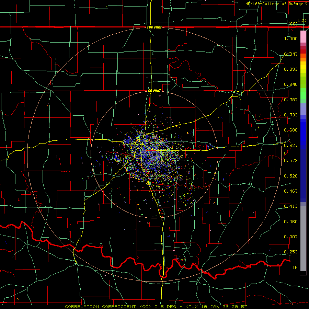309x309 pixels.
Task: Select the 0.627 legend value
Action: 291,146
